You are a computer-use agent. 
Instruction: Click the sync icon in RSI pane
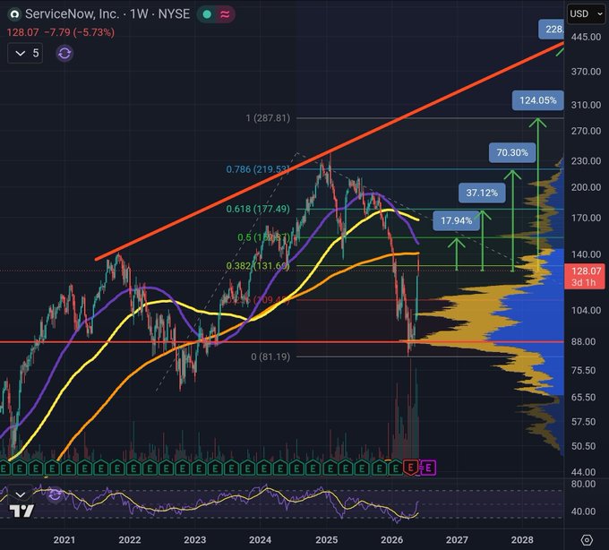coord(55,494)
